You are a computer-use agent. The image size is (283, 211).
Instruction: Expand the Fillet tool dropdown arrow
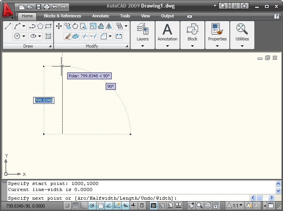(x=110, y=36)
